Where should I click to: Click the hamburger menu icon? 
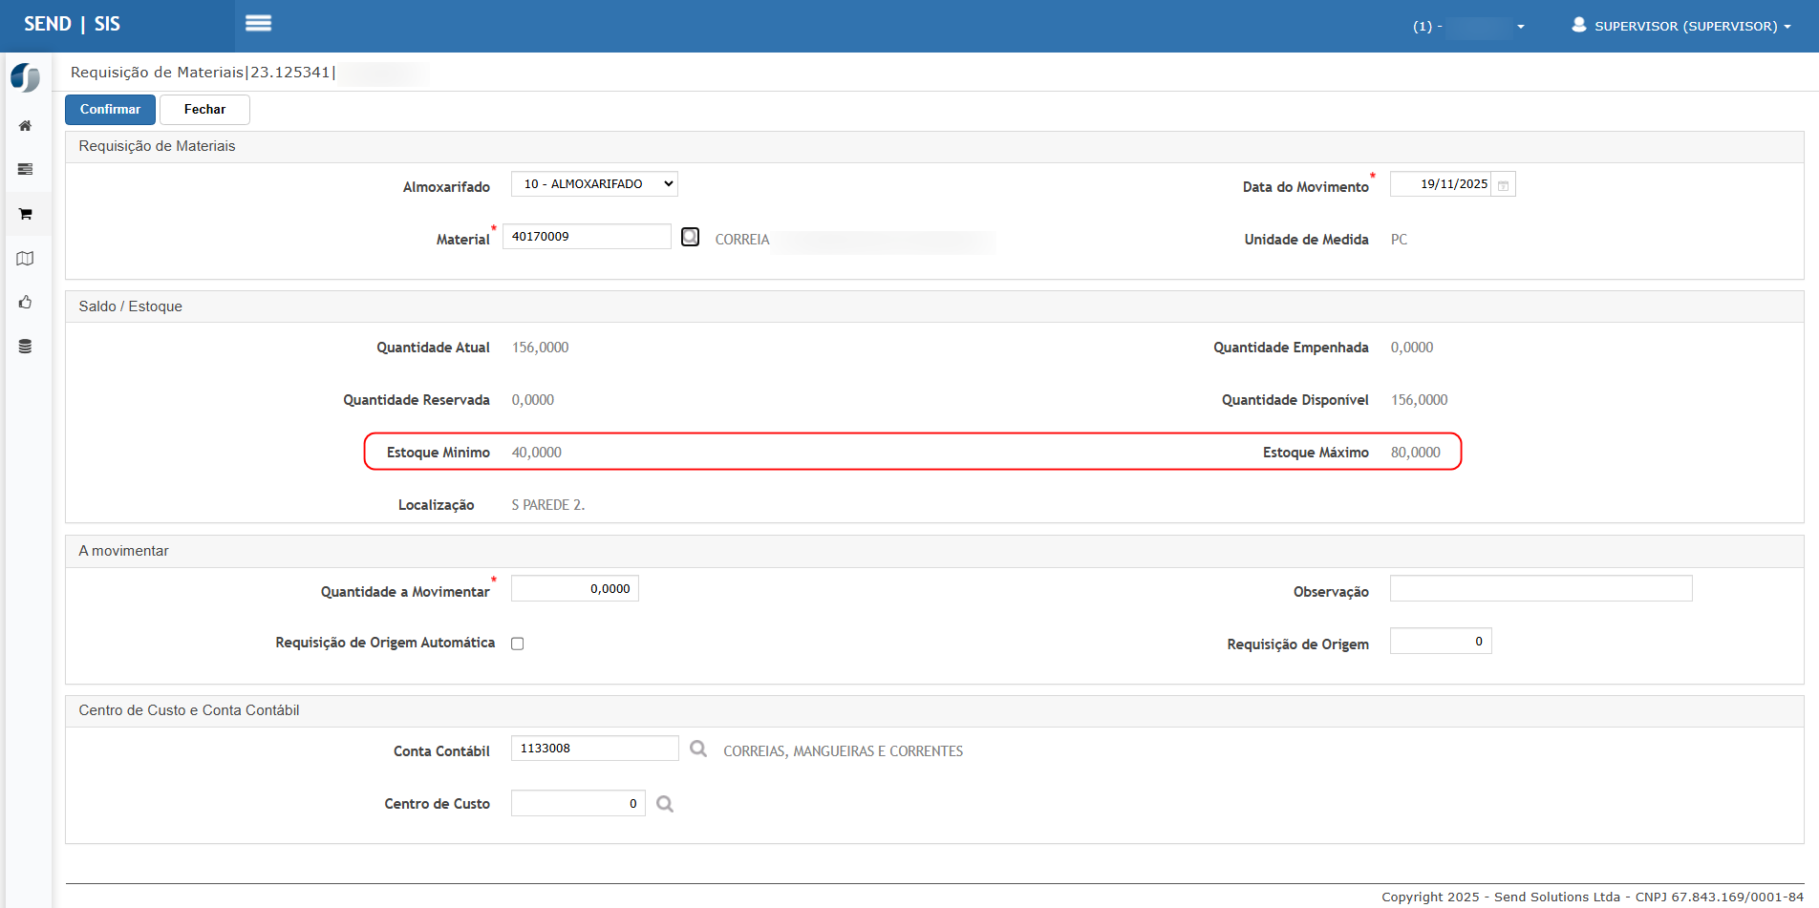[x=258, y=24]
